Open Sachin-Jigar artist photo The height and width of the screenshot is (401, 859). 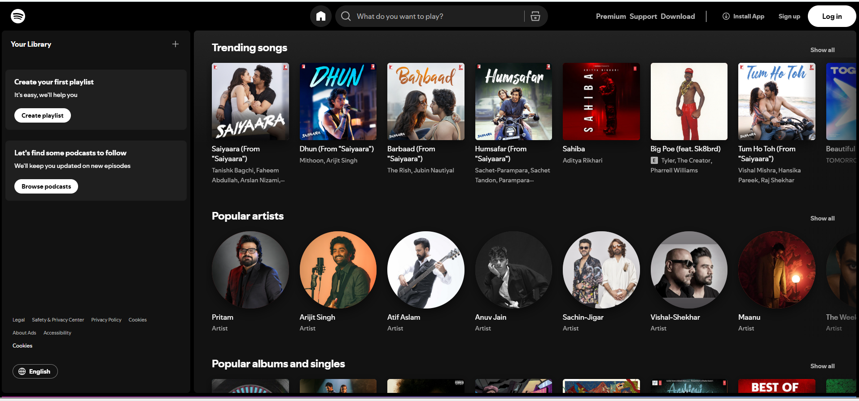pyautogui.click(x=601, y=270)
